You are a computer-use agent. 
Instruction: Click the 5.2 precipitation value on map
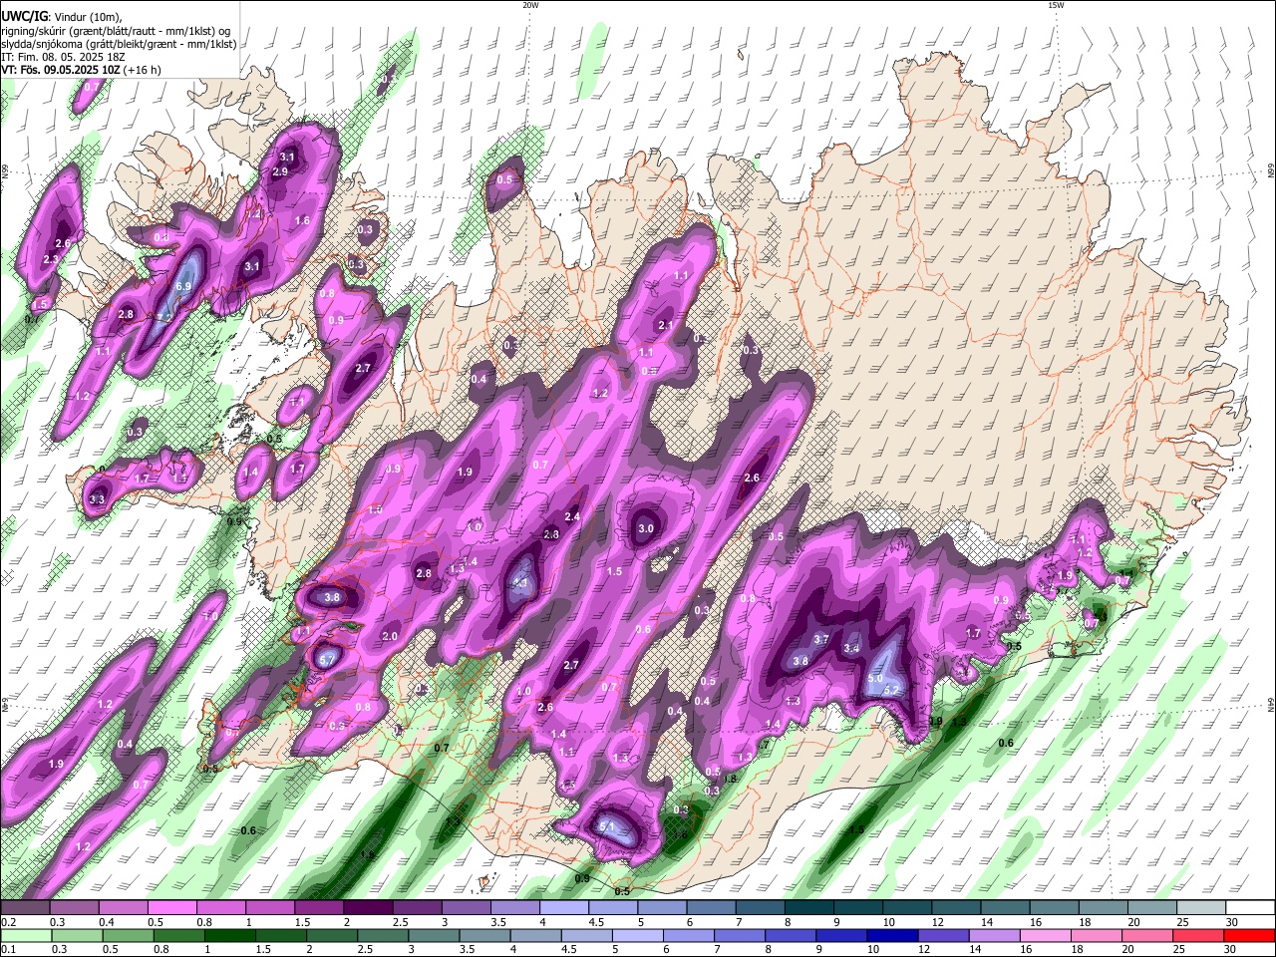coord(891,690)
